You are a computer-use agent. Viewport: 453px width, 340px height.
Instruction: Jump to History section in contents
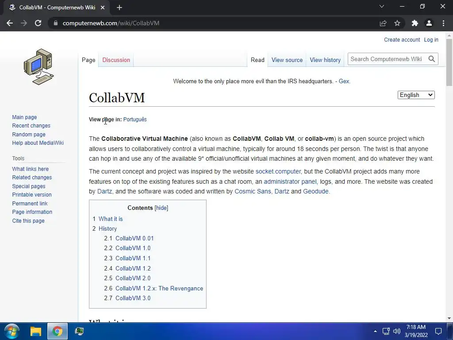click(107, 229)
